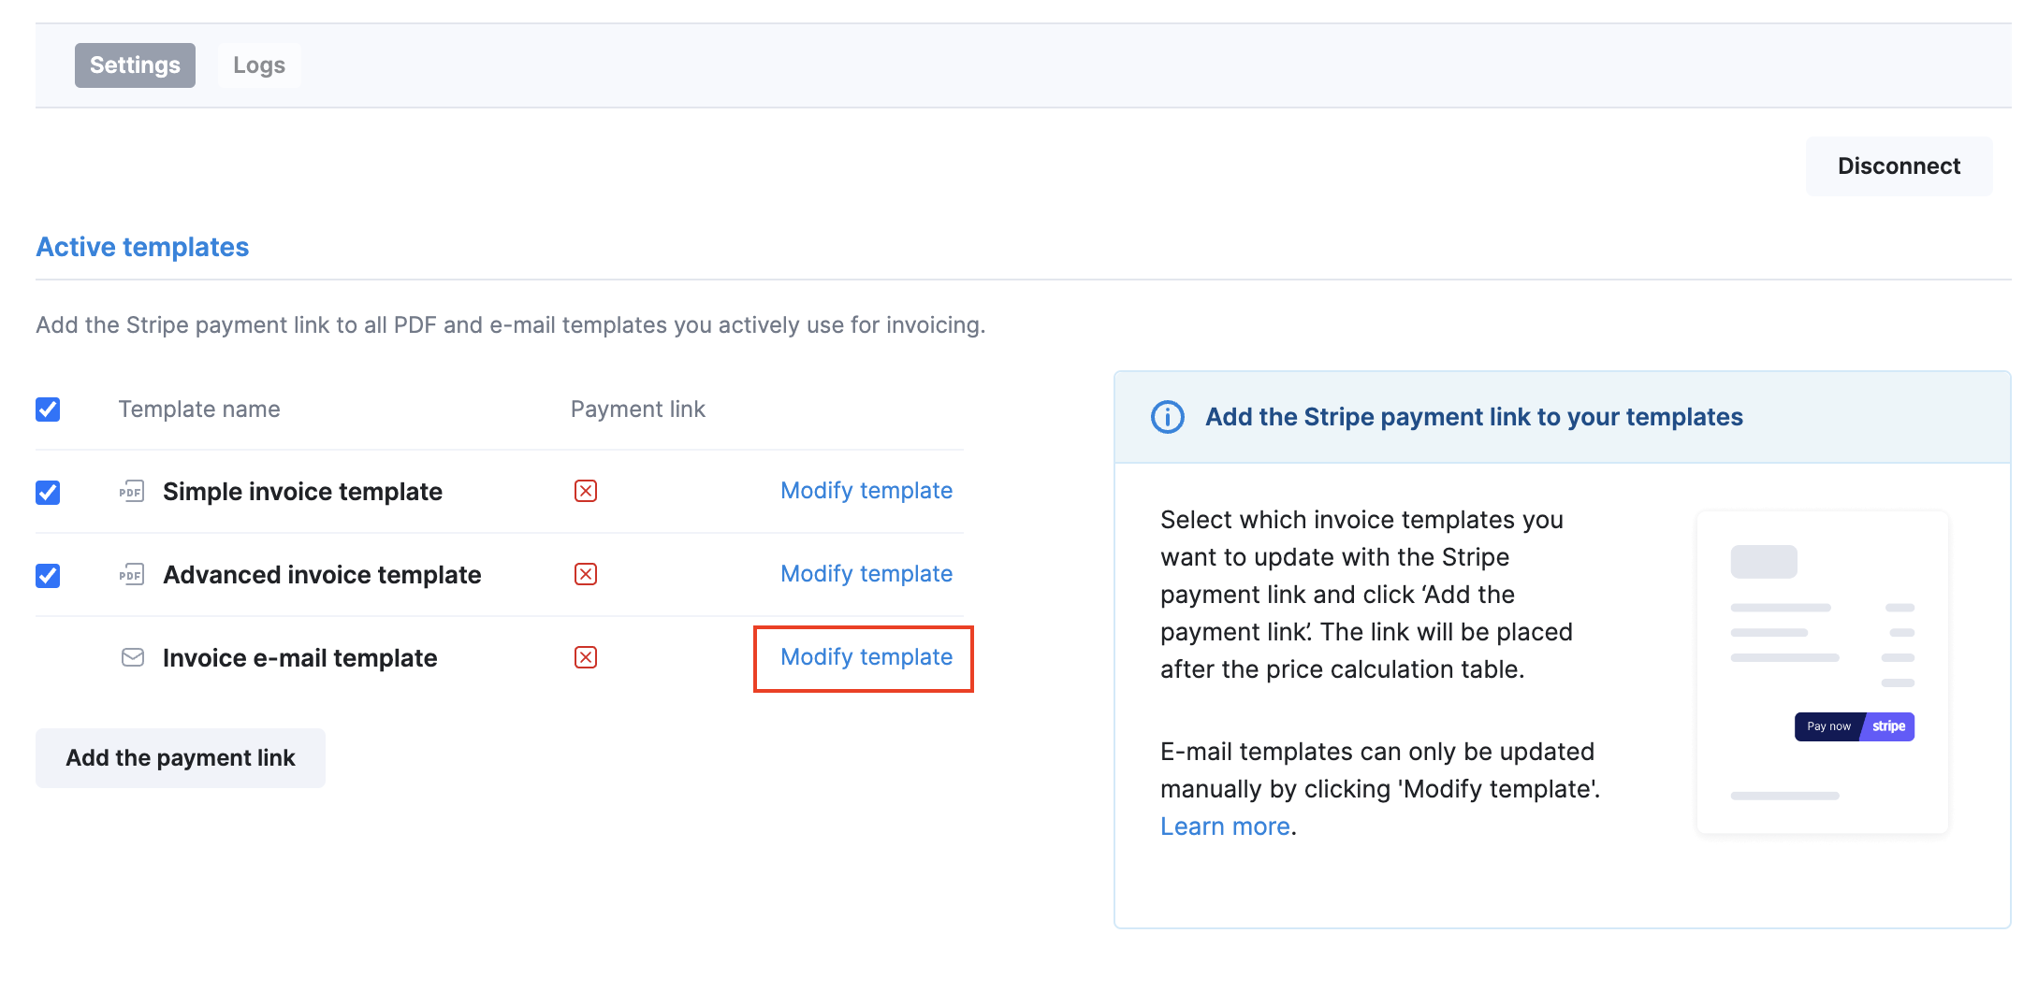The height and width of the screenshot is (991, 2038).
Task: Click the info icon in the Stripe help panel
Action: tap(1168, 417)
